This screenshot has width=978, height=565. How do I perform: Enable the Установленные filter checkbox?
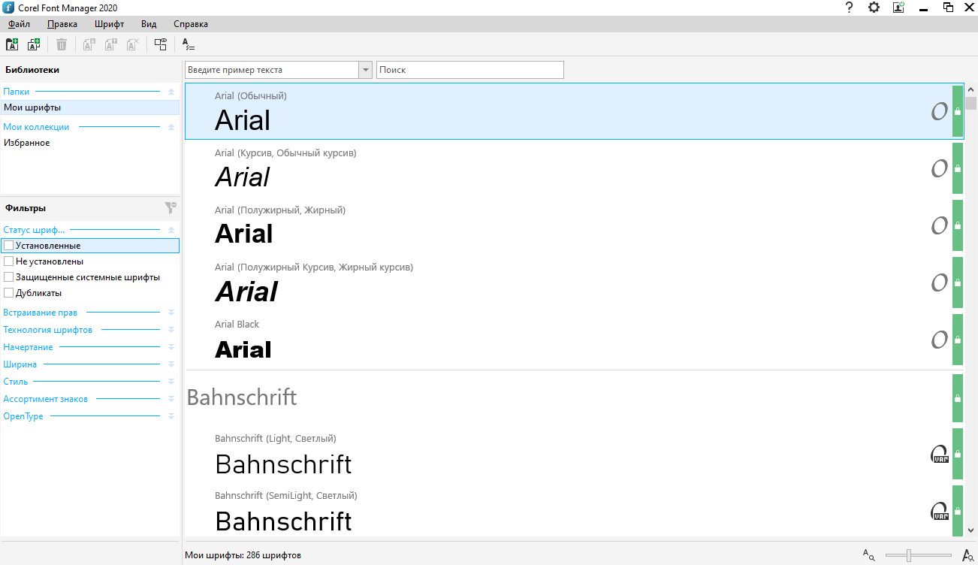pos(9,246)
